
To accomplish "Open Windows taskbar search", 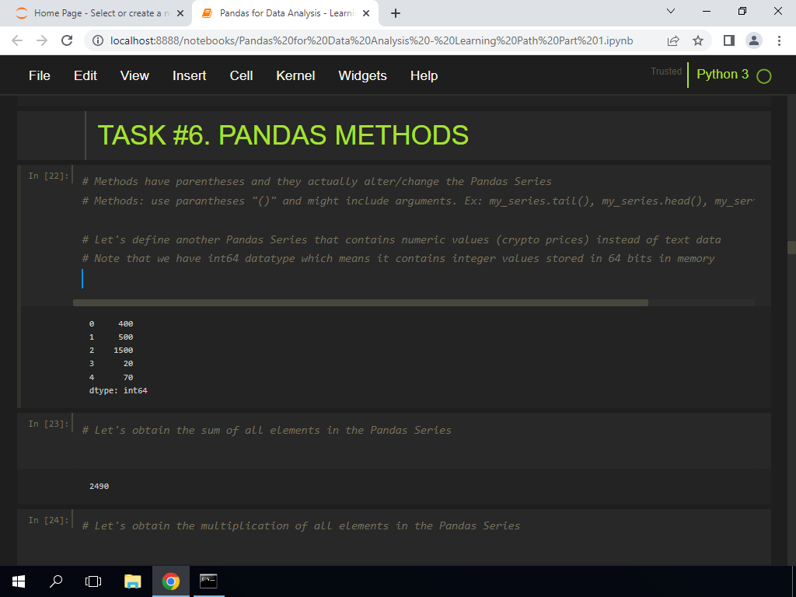I will (56, 581).
